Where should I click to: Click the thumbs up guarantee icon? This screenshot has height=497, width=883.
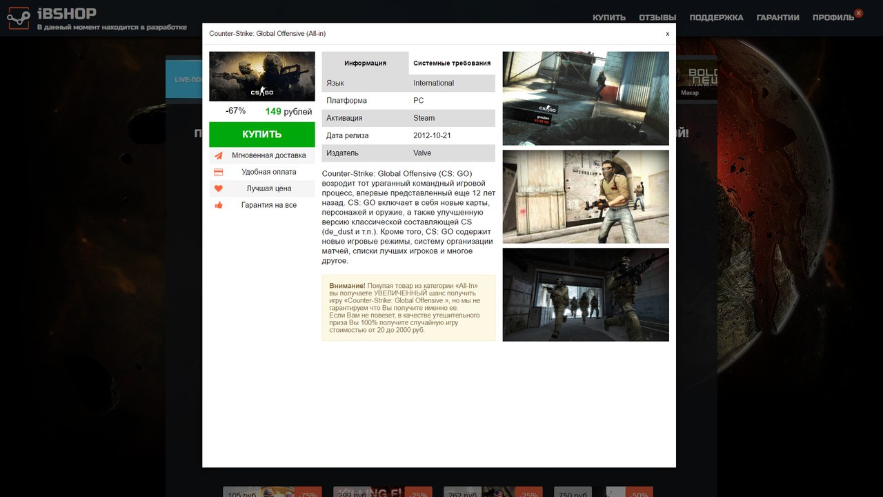coord(219,205)
